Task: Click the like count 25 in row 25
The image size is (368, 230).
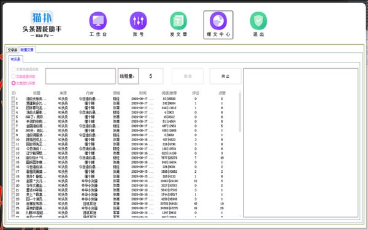Action: 222,208
